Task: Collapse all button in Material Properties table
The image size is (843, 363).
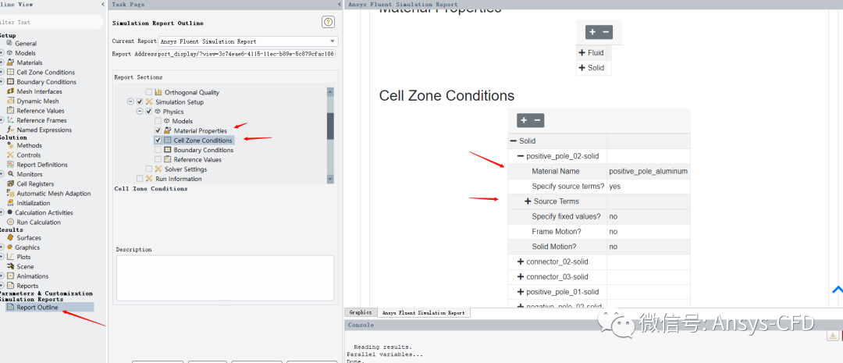Action: tap(606, 32)
